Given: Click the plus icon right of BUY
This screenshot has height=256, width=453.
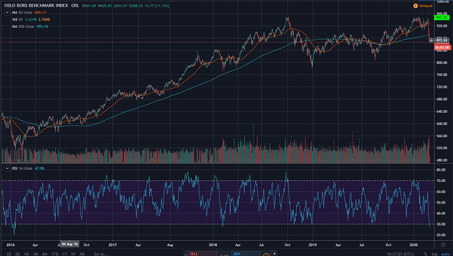Looking at the screenshot, I should (x=274, y=253).
